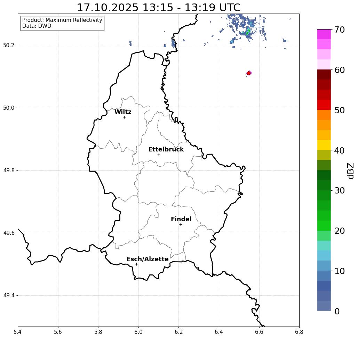Click the dBZ colorbar label
Screen dimensions: 358x338
(x=350, y=170)
